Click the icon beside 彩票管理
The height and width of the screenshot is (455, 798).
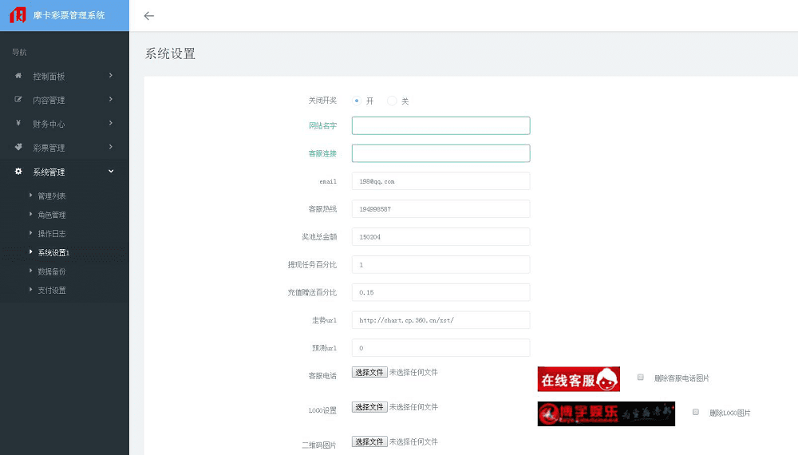18,148
